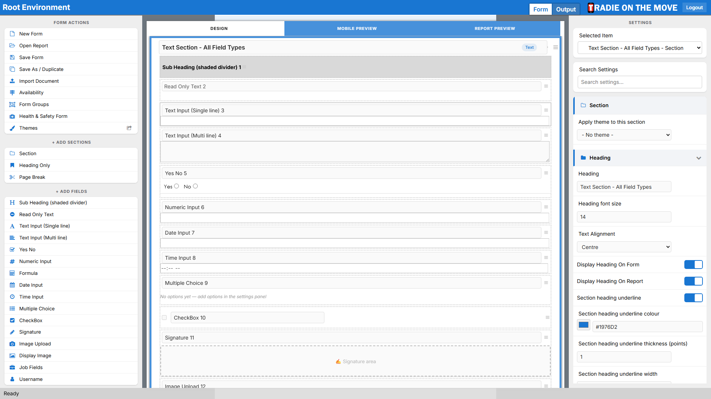The height and width of the screenshot is (399, 711).
Task: Select the Design tab
Action: (x=219, y=28)
